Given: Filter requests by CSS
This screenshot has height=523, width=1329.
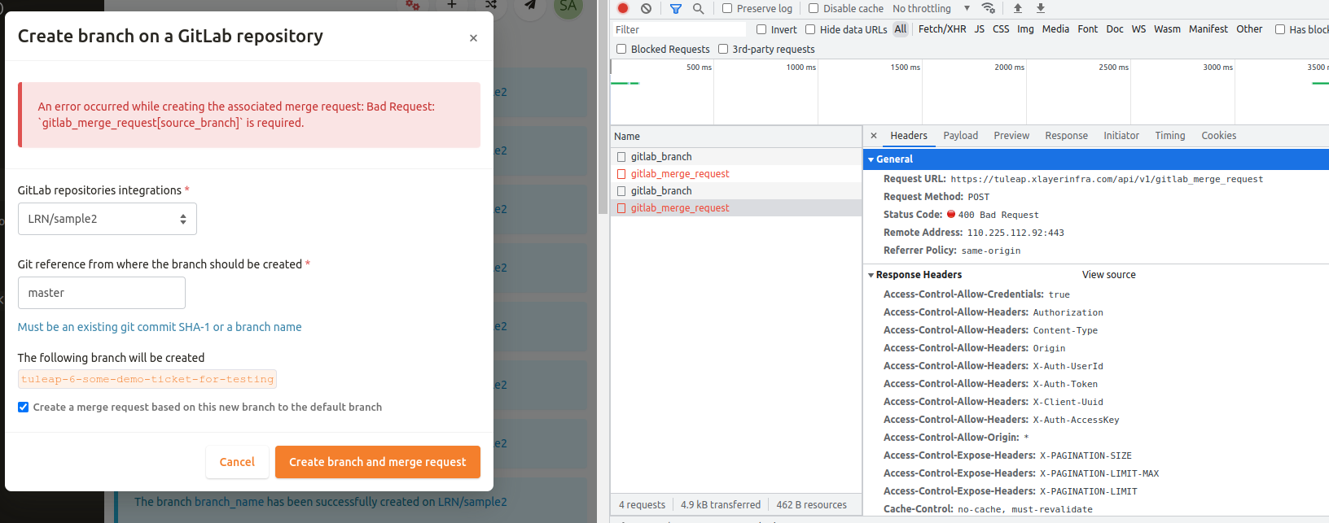Looking at the screenshot, I should pos(1001,29).
